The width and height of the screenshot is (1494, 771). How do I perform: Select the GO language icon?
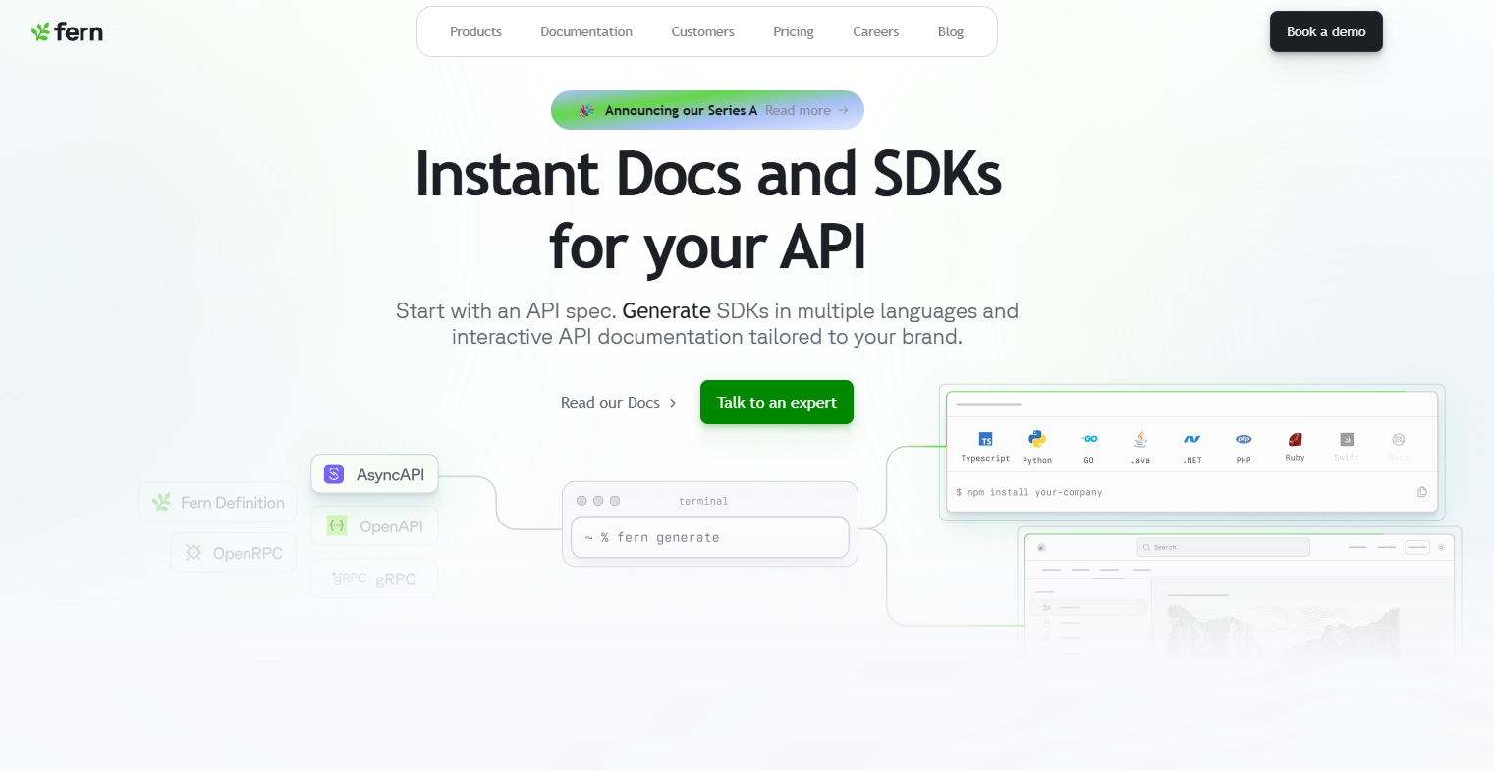pos(1089,439)
